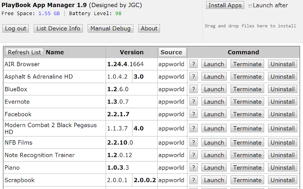The width and height of the screenshot is (303, 189).
Task: Launch Asphalt 6 Adrenaline HD
Action: coord(214,77)
